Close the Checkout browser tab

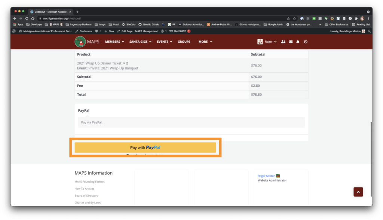coord(70,12)
